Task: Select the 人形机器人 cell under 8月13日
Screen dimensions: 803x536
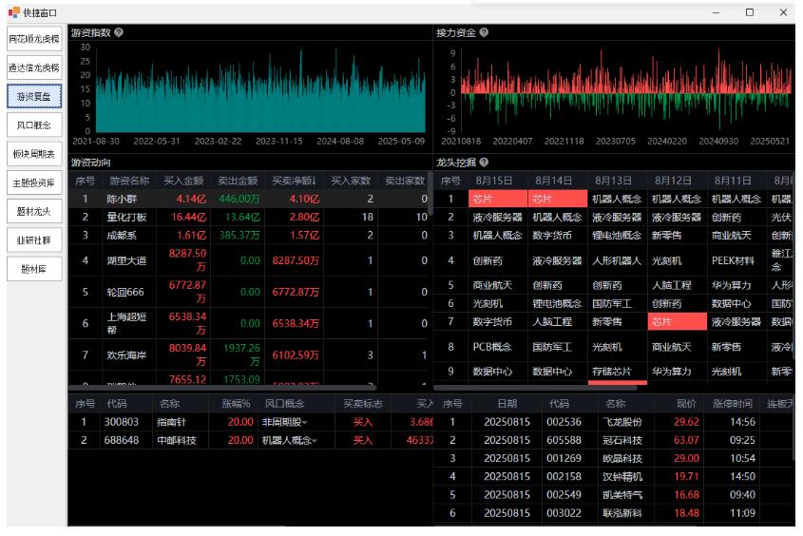Action: 618,260
